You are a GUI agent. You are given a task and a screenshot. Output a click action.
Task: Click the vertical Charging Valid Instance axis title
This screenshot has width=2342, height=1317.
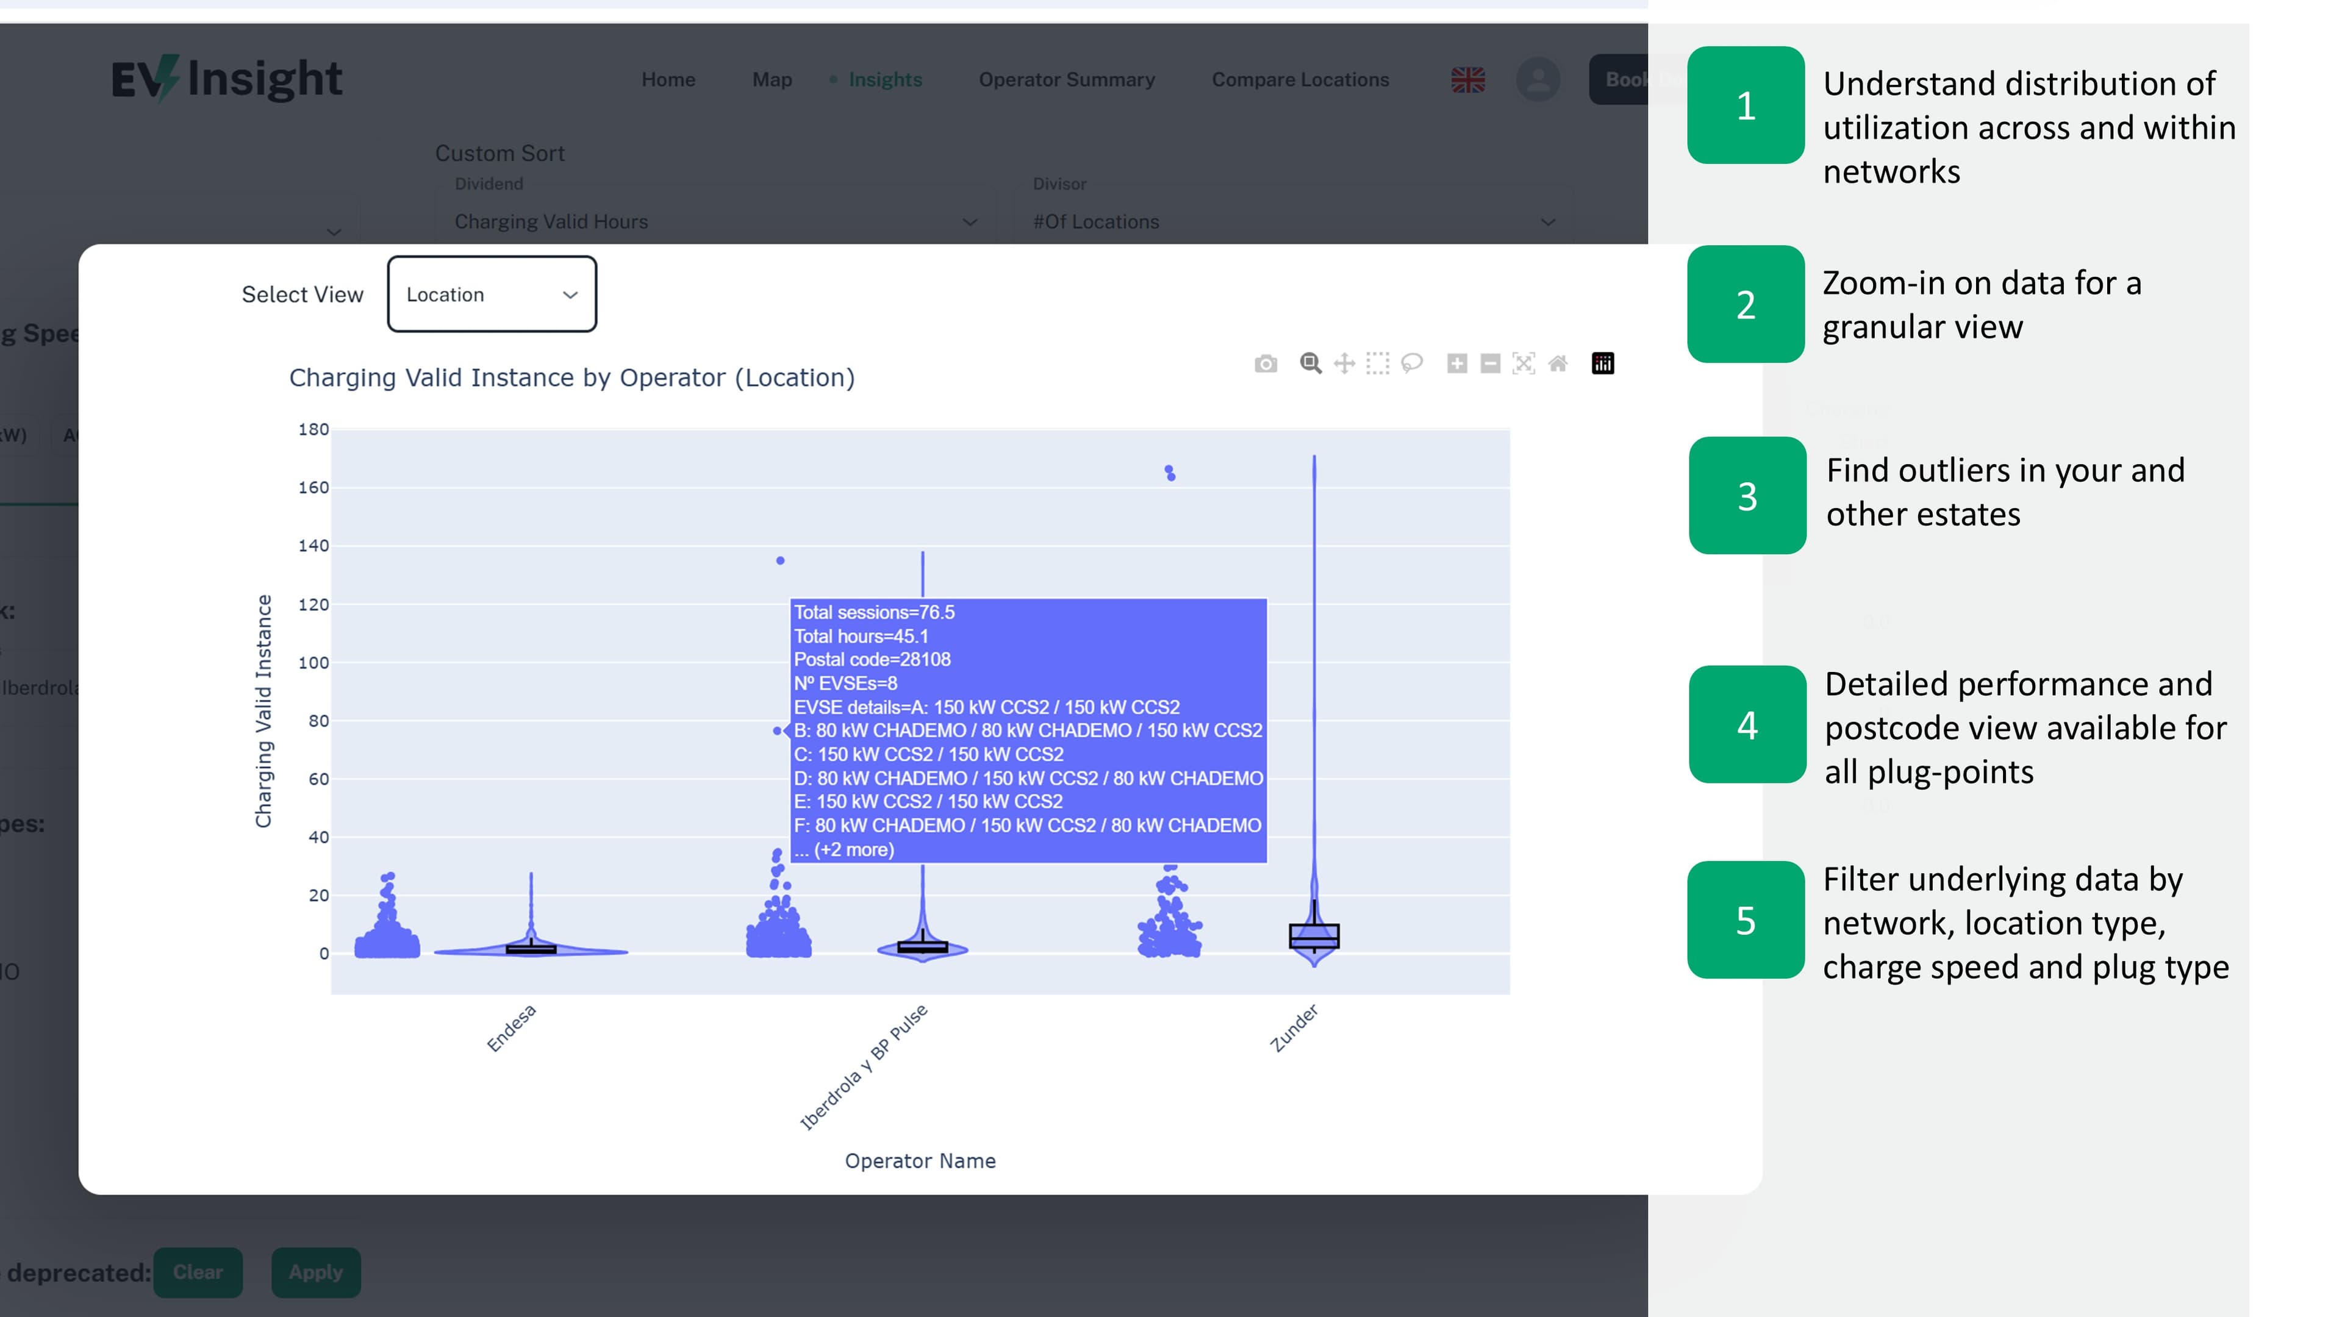[263, 712]
